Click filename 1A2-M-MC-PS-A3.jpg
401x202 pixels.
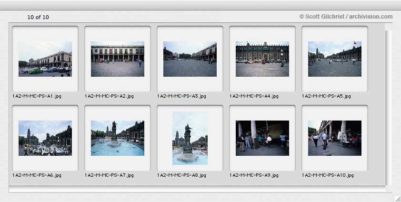181,96
